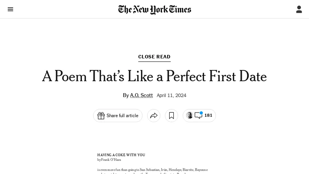Click the Share full article text

[122, 116]
